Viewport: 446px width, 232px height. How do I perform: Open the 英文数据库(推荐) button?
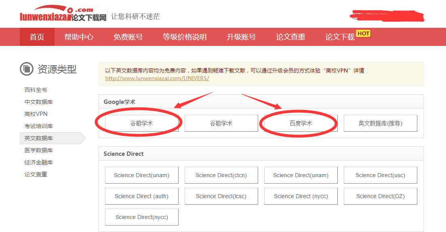pos(380,123)
